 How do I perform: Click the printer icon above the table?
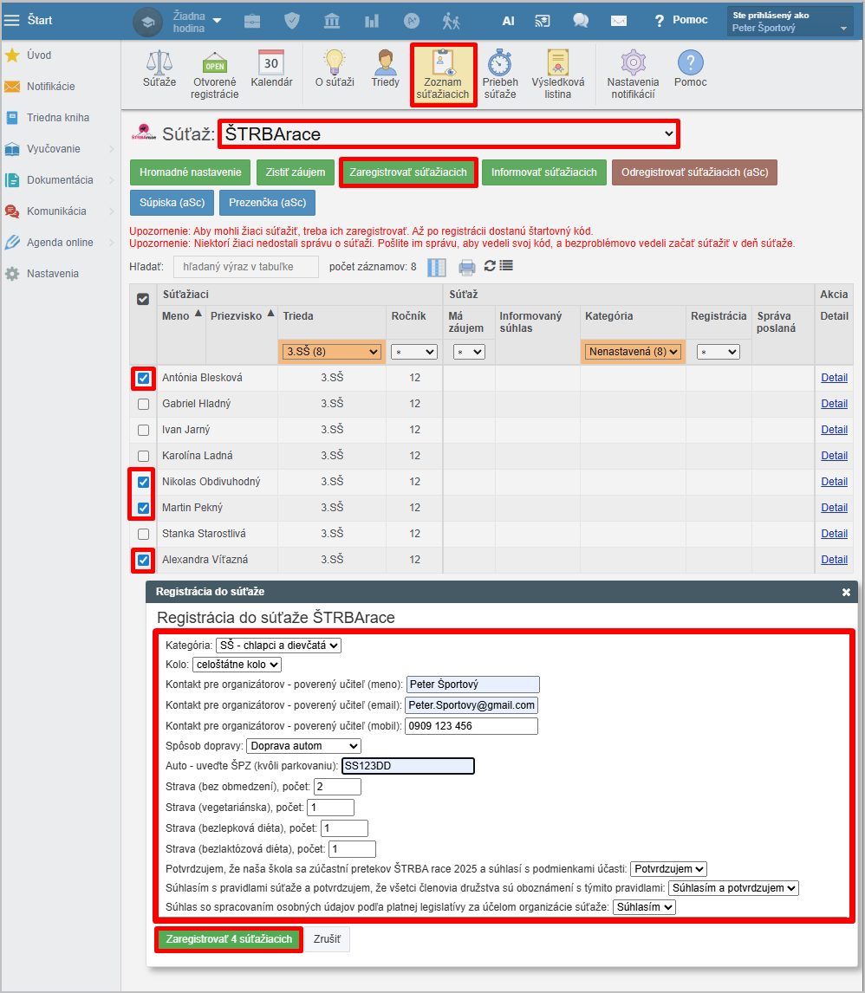[467, 267]
